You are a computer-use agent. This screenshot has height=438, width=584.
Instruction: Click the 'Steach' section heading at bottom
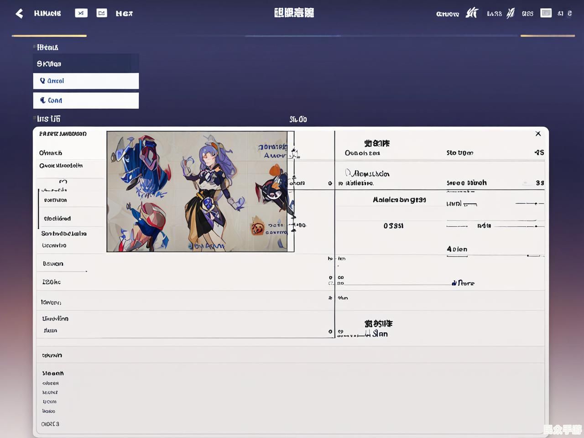53,373
